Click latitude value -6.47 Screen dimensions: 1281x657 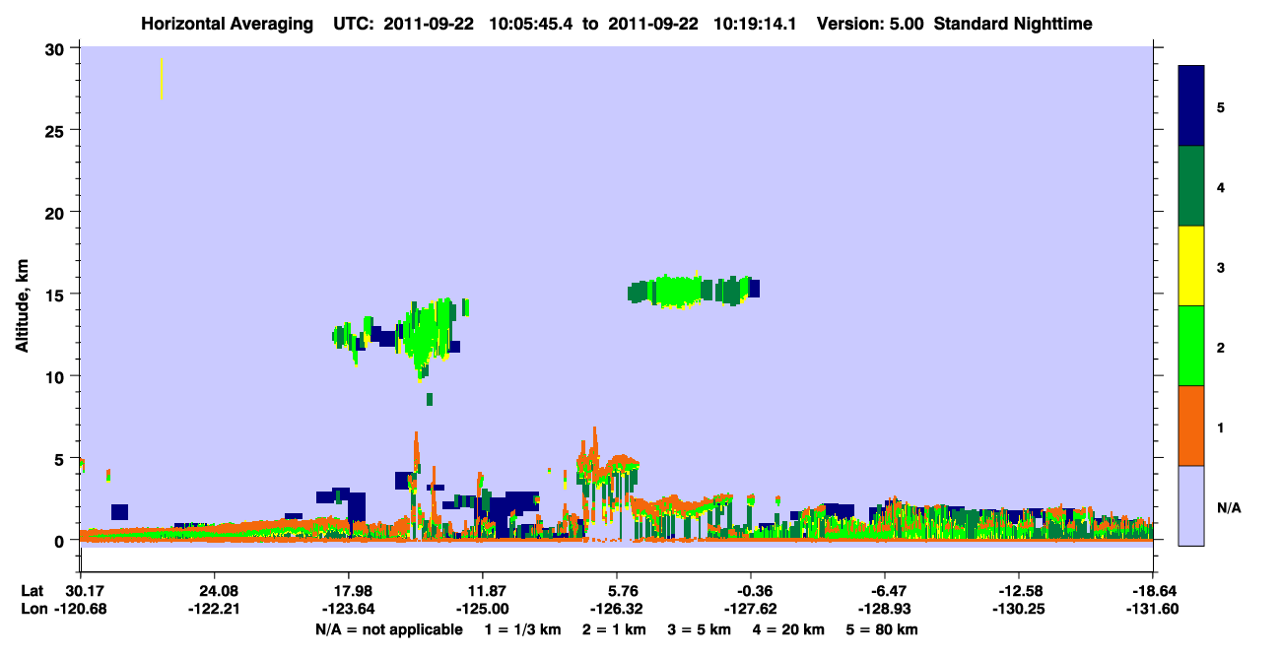point(885,591)
